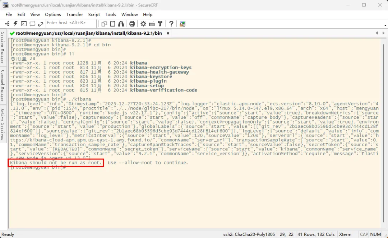This screenshot has width=388, height=238.
Task: Click 'kibana-plugin' file name in terminal
Action: click(x=148, y=81)
